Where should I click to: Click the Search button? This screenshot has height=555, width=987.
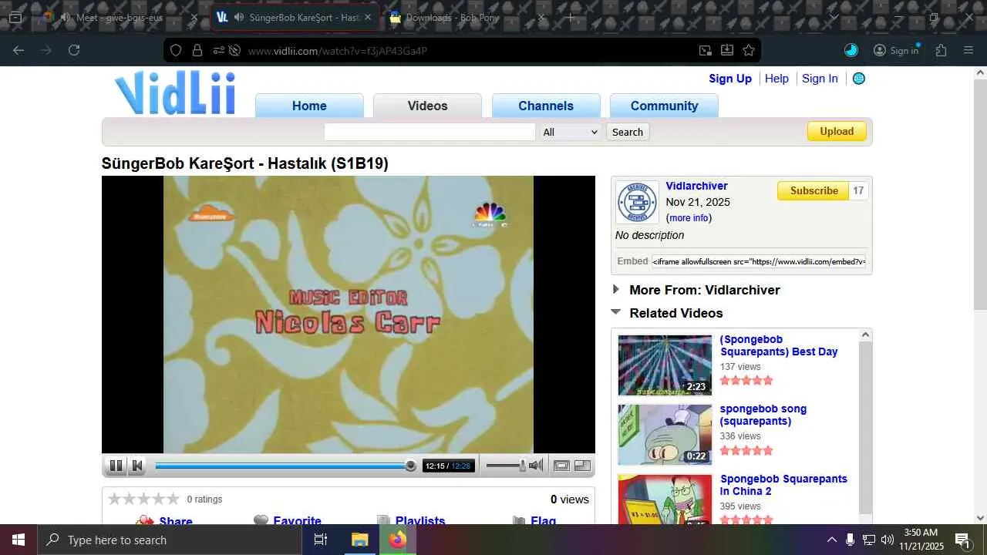click(x=627, y=132)
